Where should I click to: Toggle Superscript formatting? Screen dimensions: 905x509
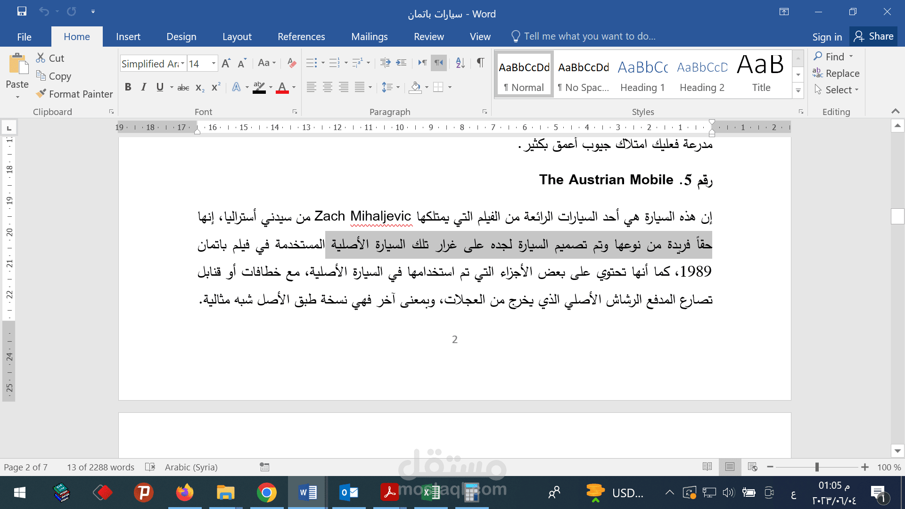click(x=216, y=87)
